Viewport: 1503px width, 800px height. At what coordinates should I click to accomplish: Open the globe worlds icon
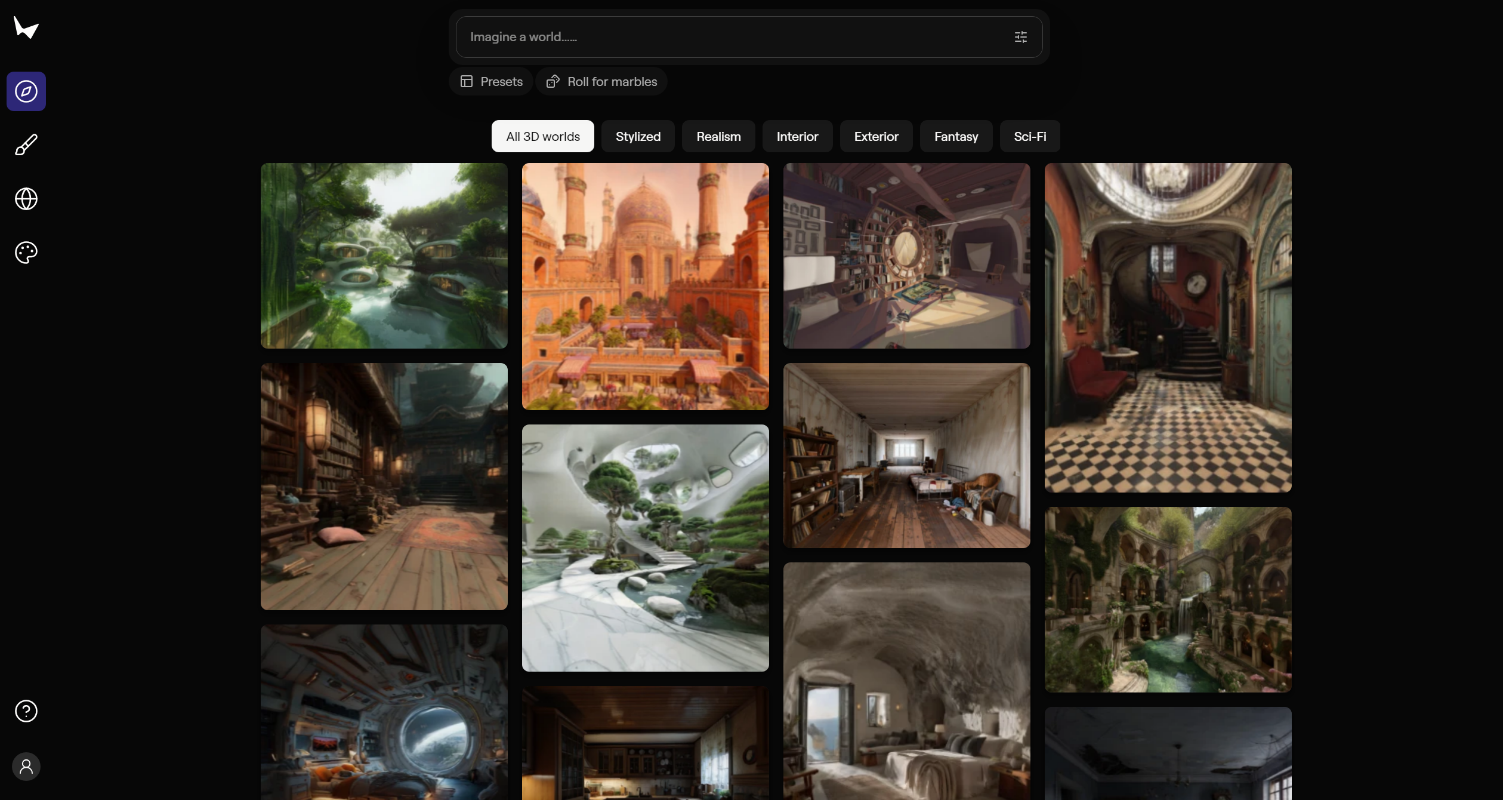tap(26, 199)
